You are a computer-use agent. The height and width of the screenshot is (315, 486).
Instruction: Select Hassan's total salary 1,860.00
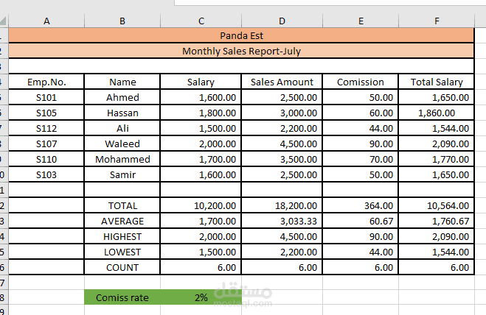pyautogui.click(x=437, y=113)
